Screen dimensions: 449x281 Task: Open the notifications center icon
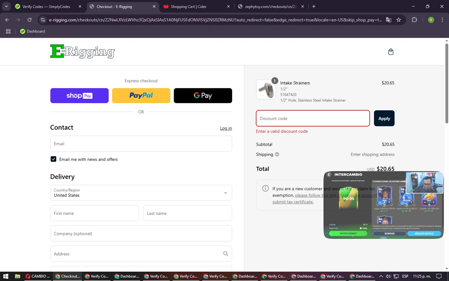point(439,276)
